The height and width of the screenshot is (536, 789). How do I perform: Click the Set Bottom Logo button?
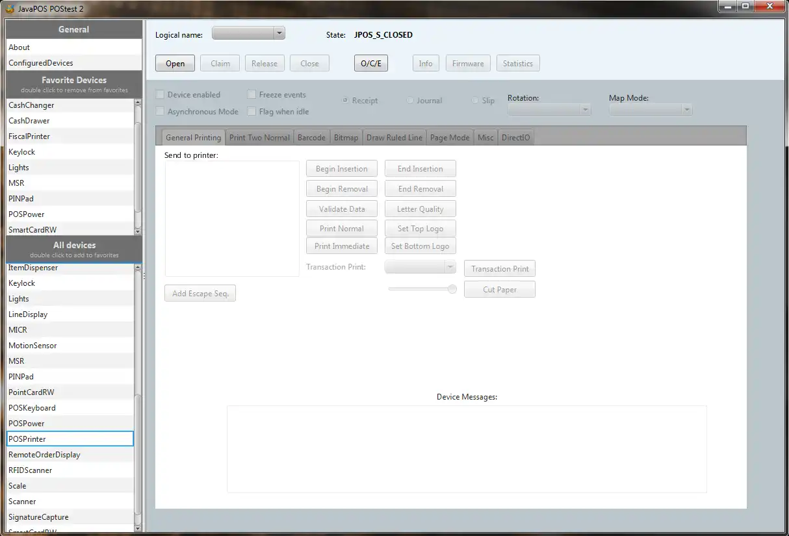420,246
